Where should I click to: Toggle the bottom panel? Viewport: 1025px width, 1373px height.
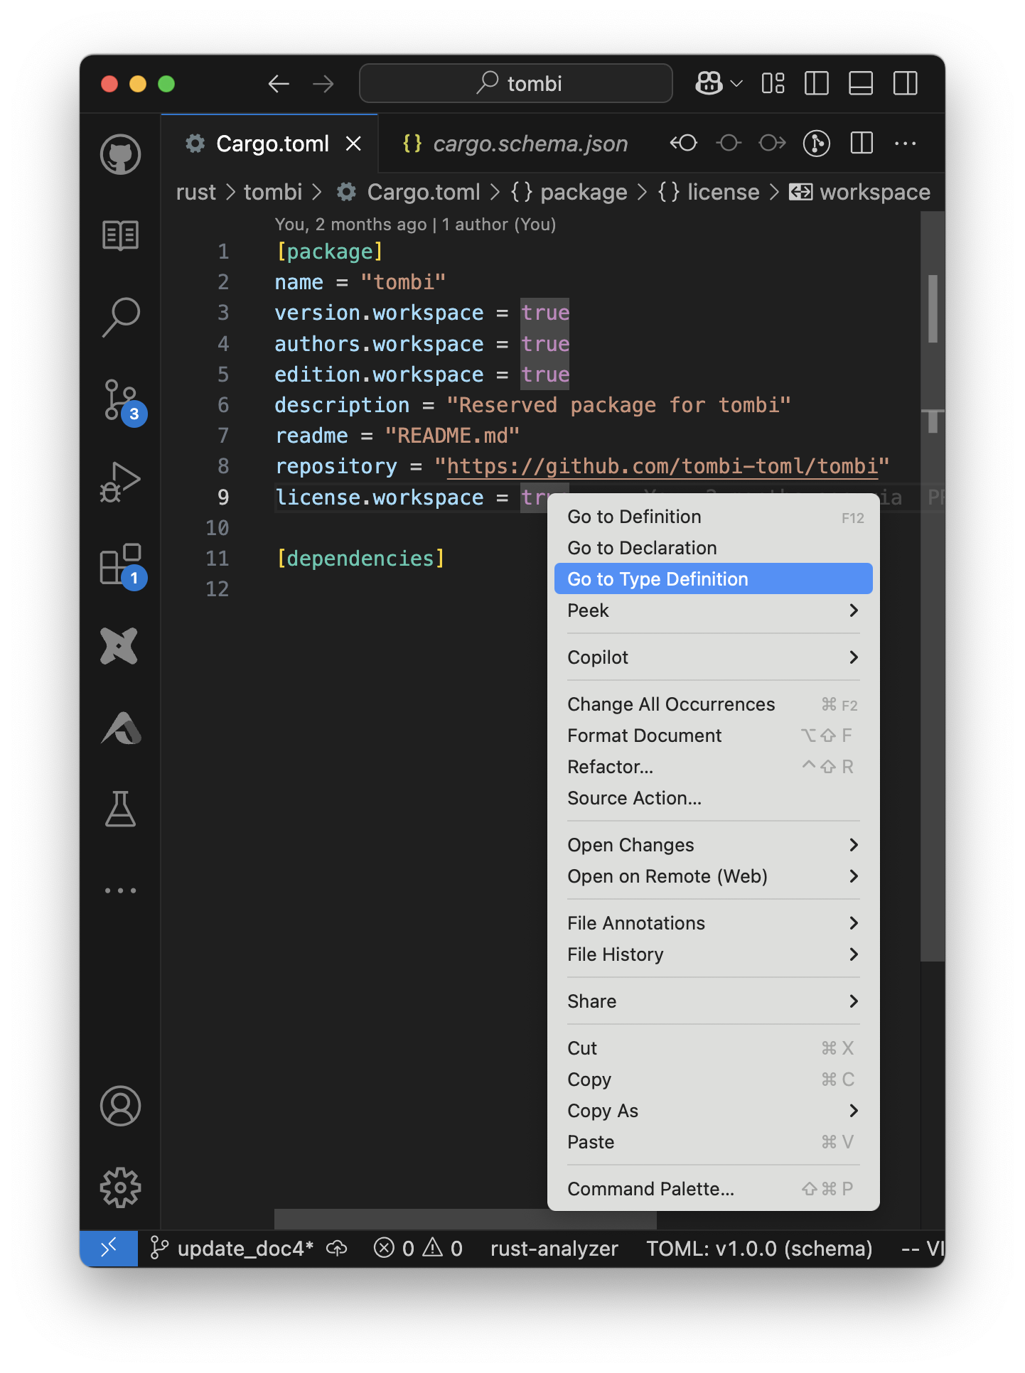point(861,83)
